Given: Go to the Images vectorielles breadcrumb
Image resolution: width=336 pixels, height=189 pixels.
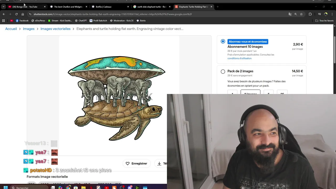Looking at the screenshot, I should pyautogui.click(x=55, y=29).
